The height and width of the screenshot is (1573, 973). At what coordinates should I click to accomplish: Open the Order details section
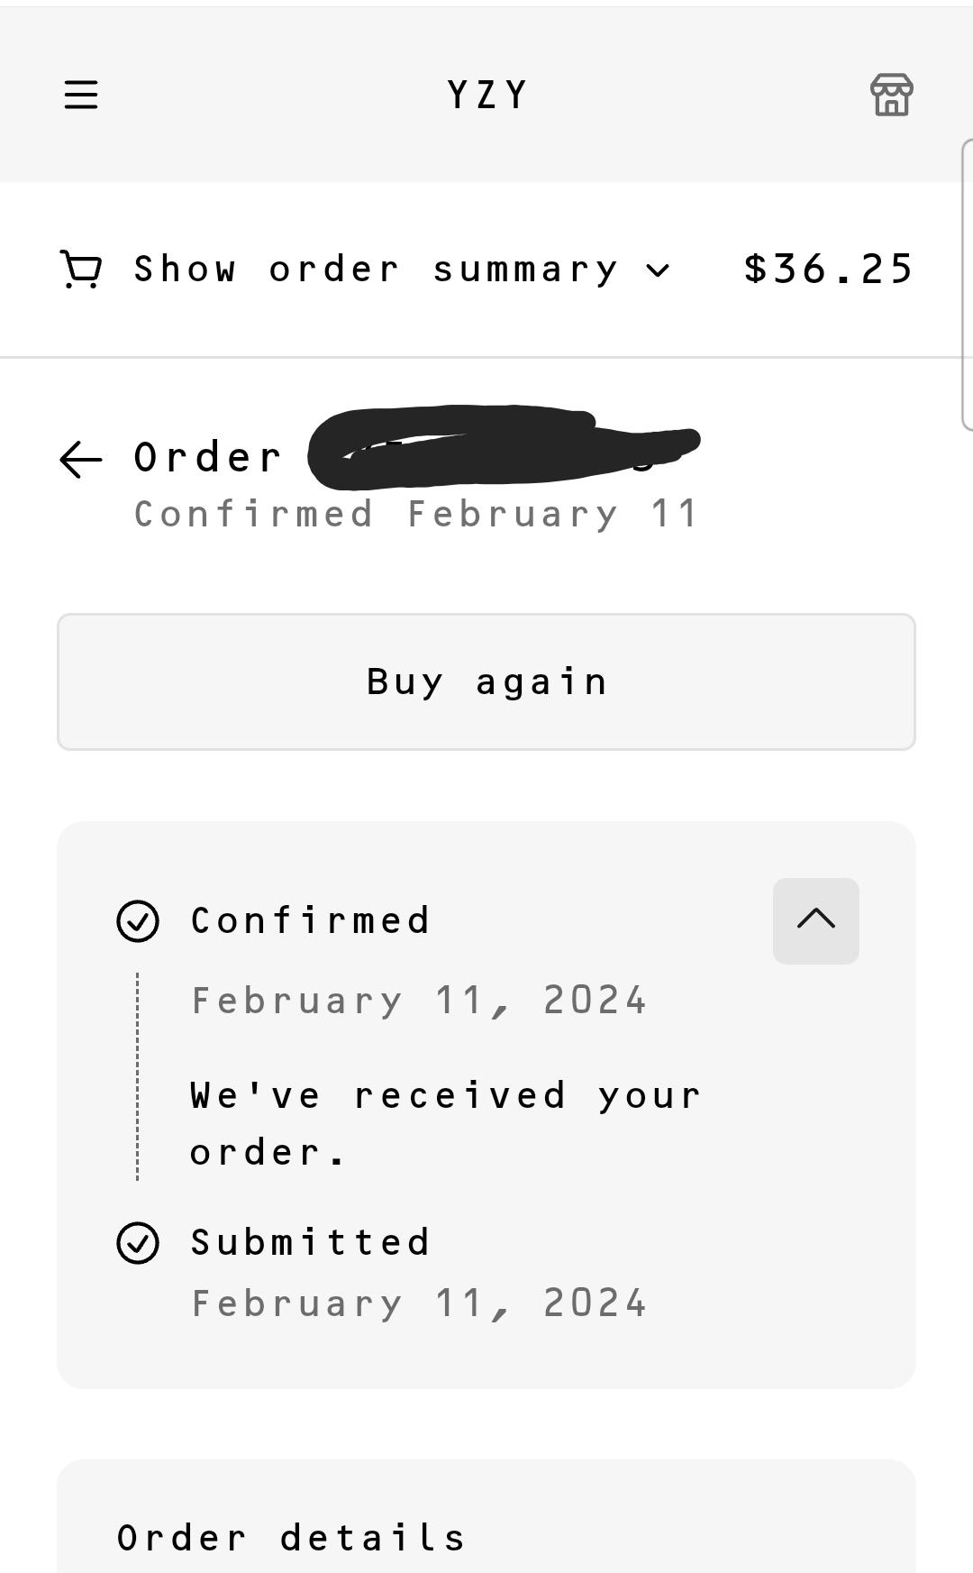(292, 1538)
